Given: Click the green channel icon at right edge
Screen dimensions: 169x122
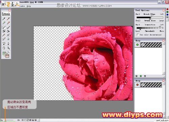Looking at the screenshot, I should pos(168,12).
